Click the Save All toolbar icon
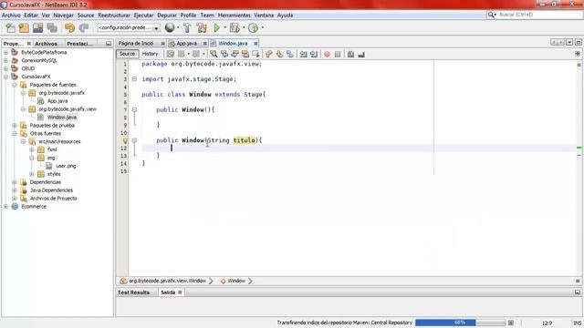 click(52, 28)
